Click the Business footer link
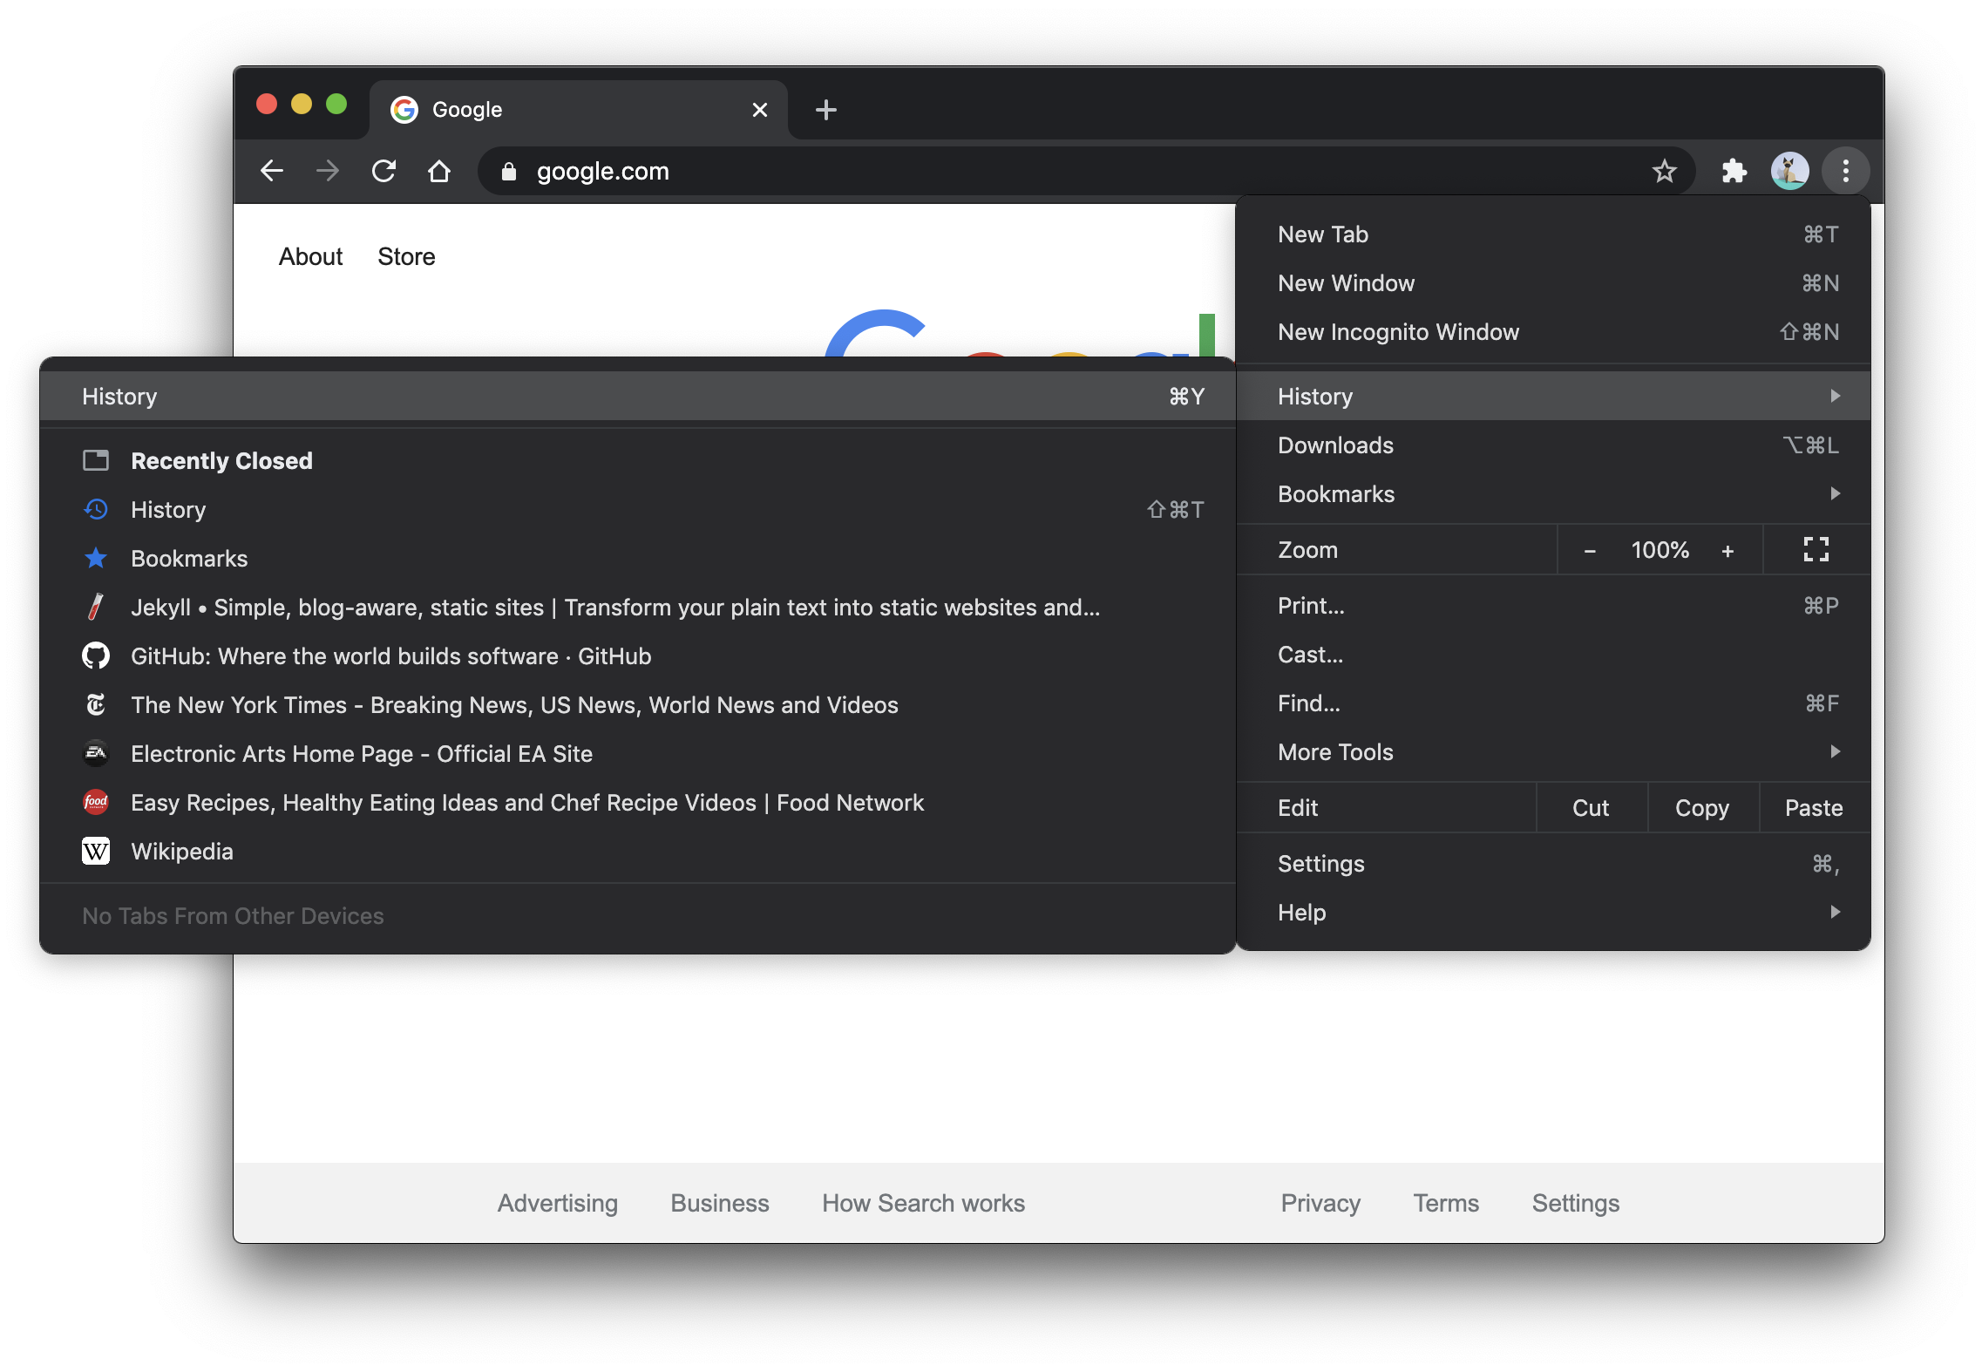 [x=720, y=1203]
